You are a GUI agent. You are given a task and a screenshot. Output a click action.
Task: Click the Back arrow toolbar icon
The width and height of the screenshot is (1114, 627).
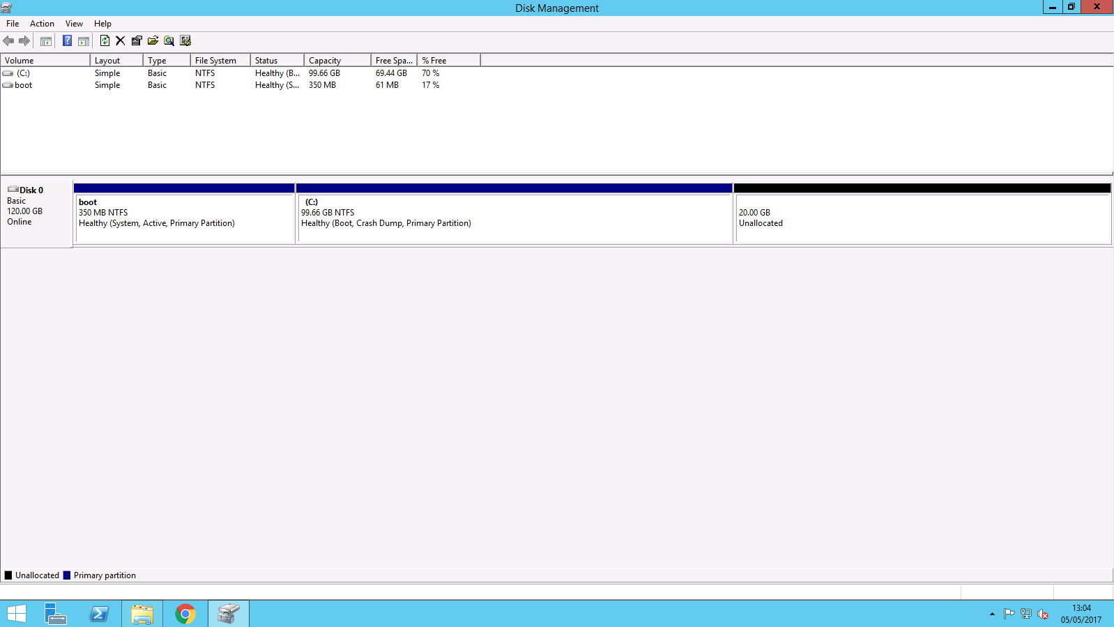(x=9, y=41)
